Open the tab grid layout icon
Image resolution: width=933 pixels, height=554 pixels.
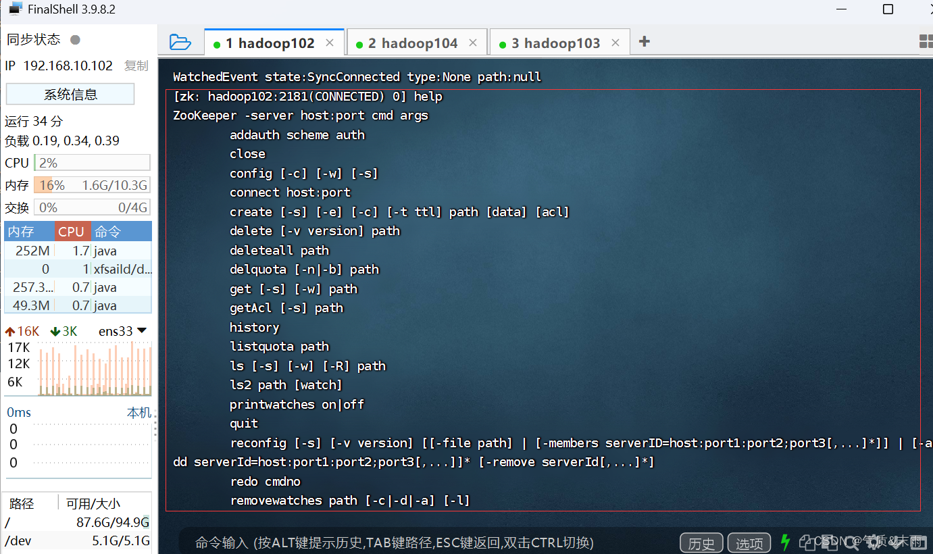pyautogui.click(x=926, y=42)
